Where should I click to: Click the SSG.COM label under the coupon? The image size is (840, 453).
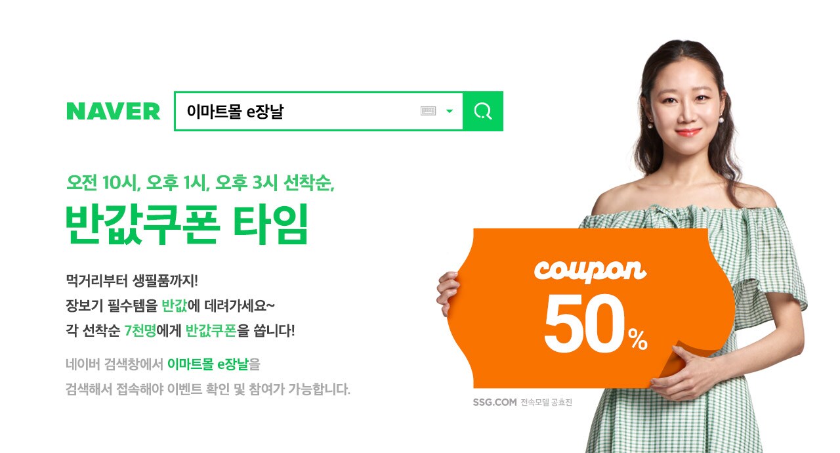pyautogui.click(x=495, y=402)
